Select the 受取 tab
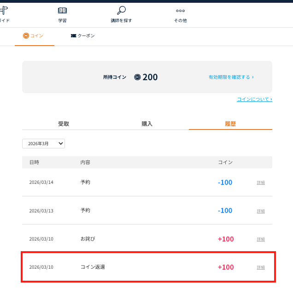This screenshot has height=289, width=293. [64, 124]
